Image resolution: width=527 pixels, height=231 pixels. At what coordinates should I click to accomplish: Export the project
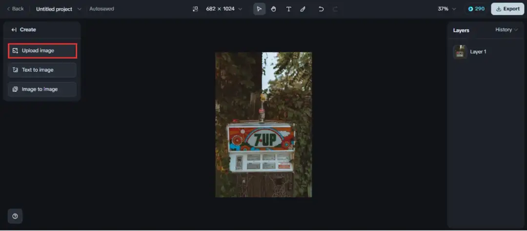(x=507, y=9)
